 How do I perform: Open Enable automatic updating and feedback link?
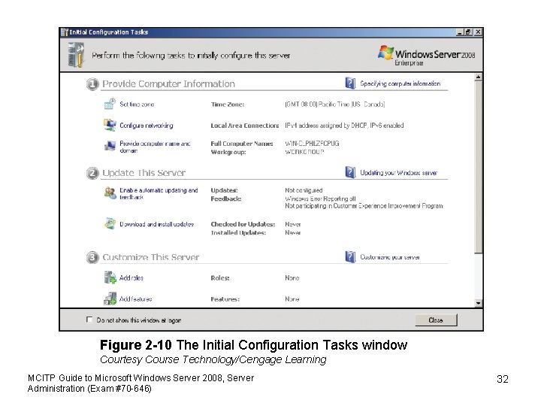pyautogui.click(x=159, y=194)
